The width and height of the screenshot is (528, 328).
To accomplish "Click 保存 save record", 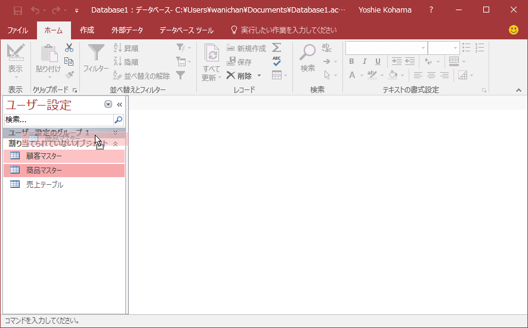I will click(x=239, y=61).
